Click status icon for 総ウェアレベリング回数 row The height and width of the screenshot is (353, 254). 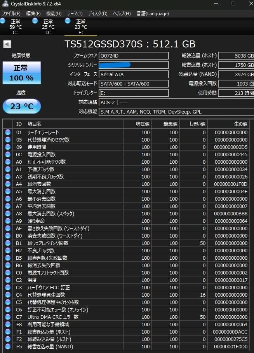pyautogui.click(x=8, y=243)
